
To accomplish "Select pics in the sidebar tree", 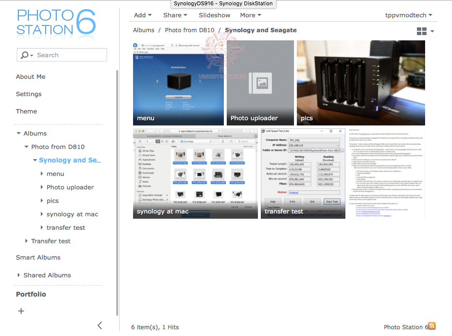I will click(52, 201).
